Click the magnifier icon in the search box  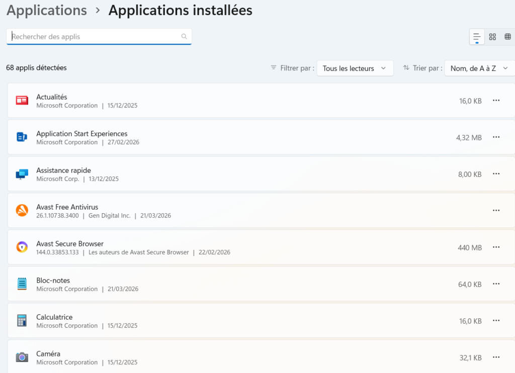point(184,36)
